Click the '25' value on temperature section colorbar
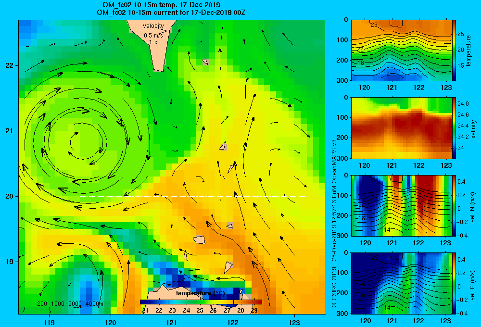481x327 pixels. pos(461,34)
